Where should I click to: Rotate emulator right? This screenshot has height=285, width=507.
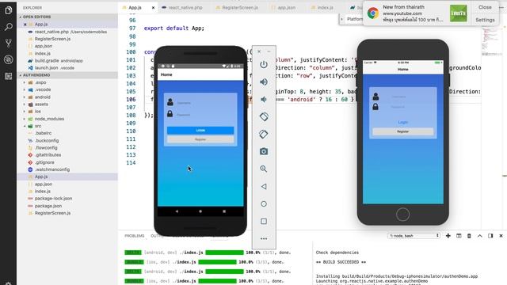[264, 134]
